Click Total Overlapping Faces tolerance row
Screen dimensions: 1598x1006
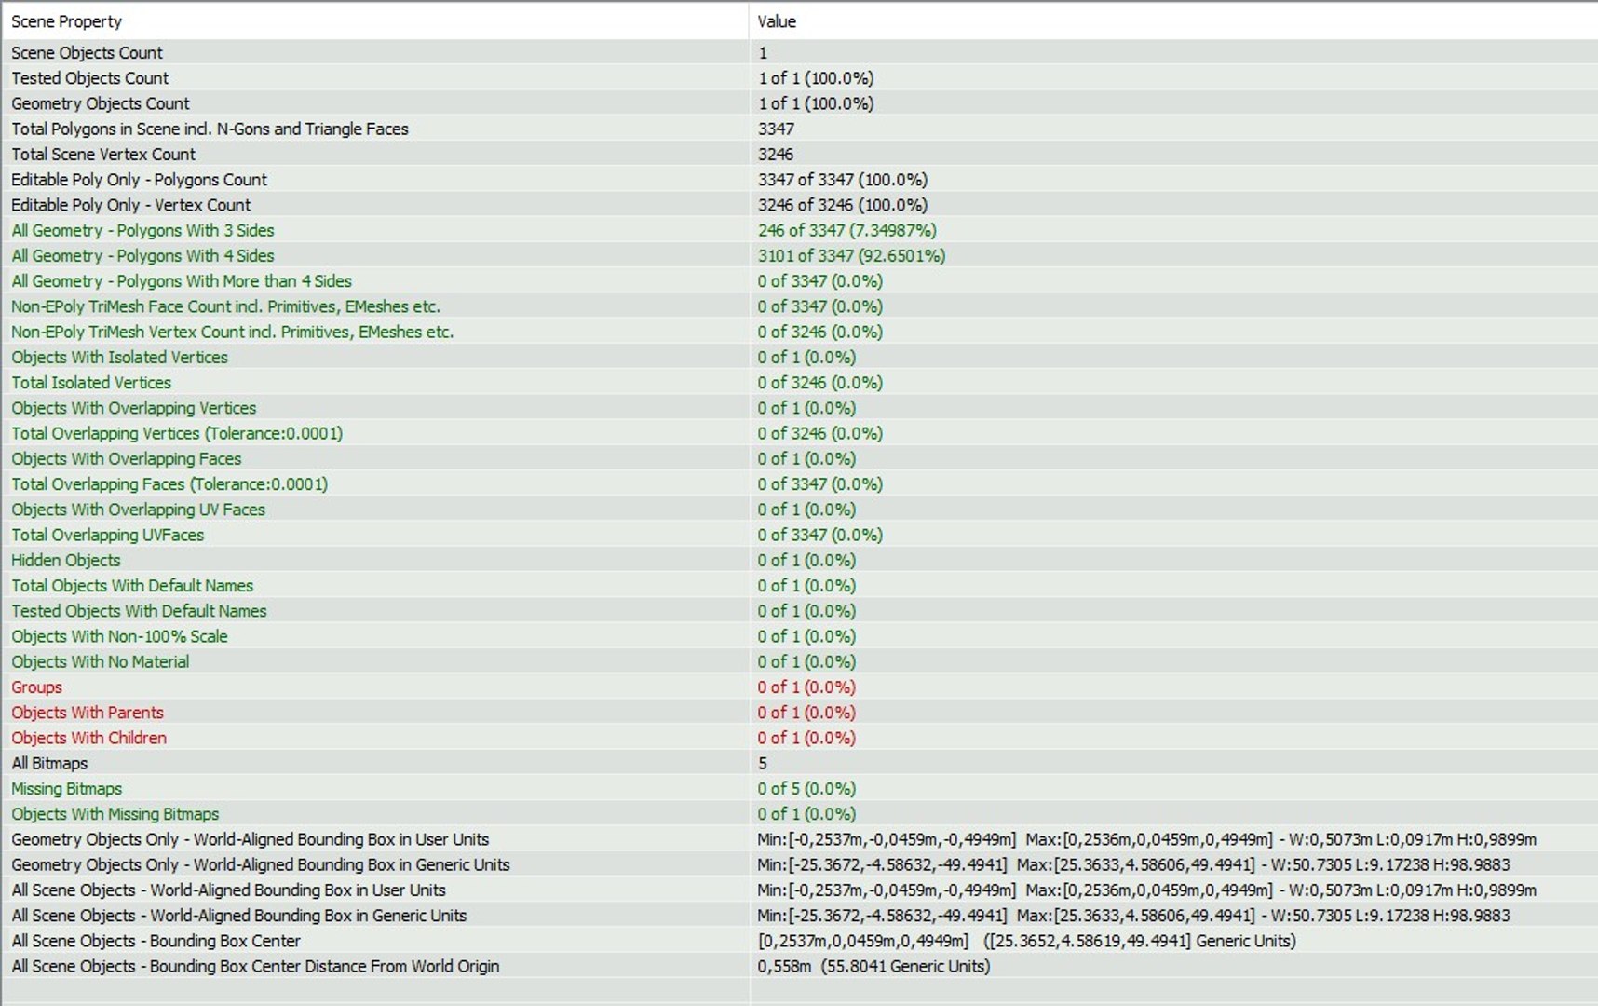click(800, 484)
